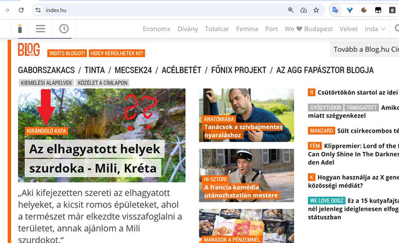This screenshot has height=243, width=399.
Task: Click the KIEMELÉSI ALAPELVEK tag
Action: tap(46, 83)
